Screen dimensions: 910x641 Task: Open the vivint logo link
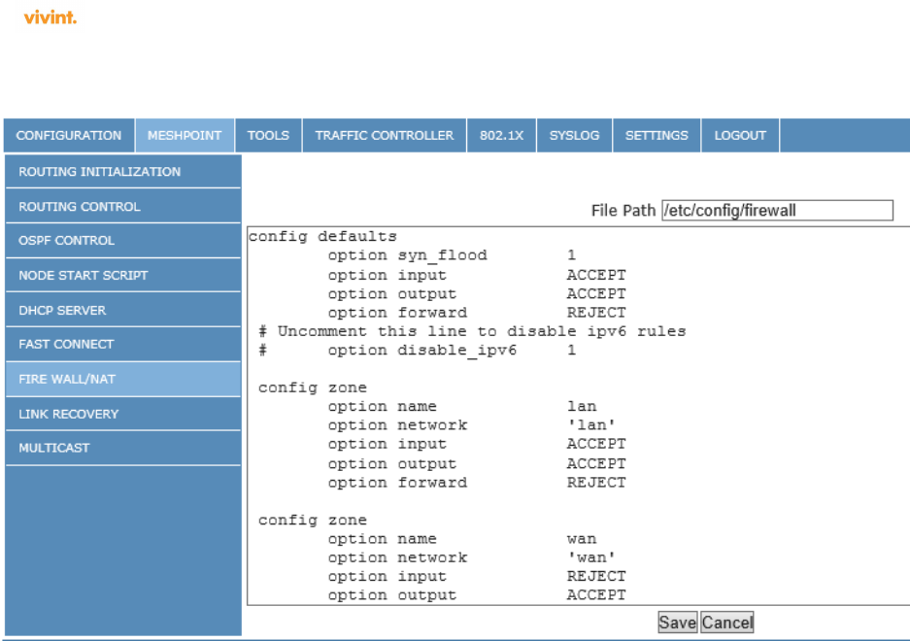coord(50,17)
